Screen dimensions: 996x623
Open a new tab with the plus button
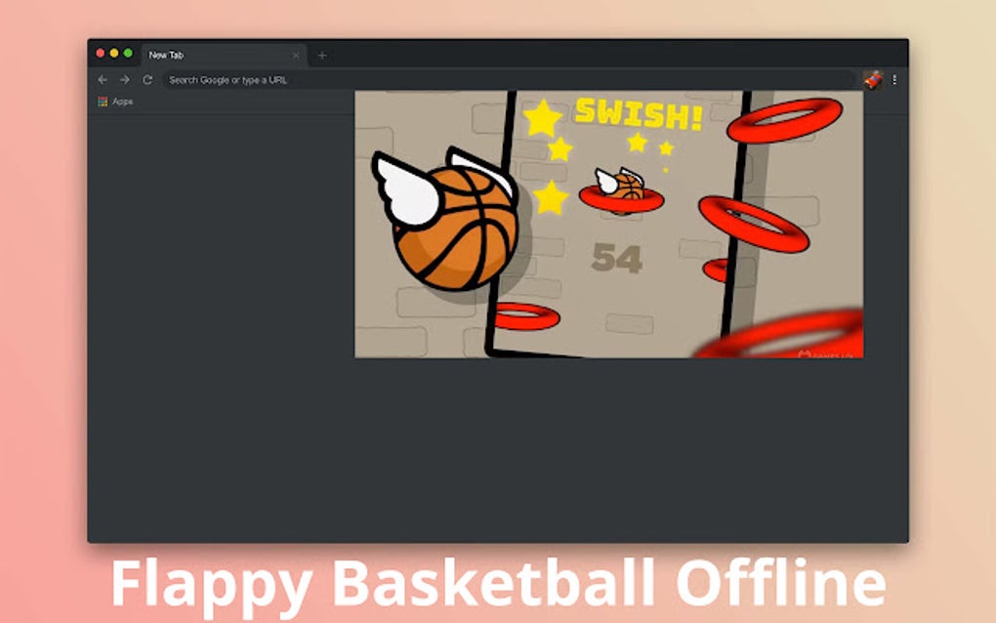pyautogui.click(x=322, y=56)
